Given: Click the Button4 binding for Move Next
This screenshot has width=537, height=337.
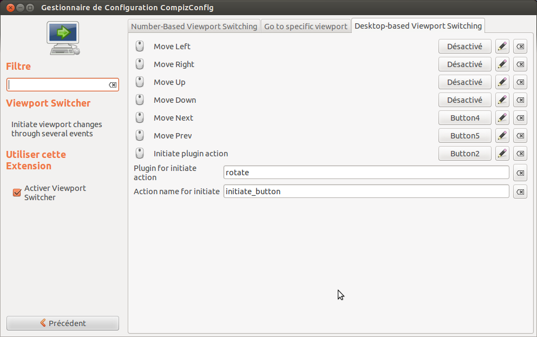Looking at the screenshot, I should pos(464,118).
